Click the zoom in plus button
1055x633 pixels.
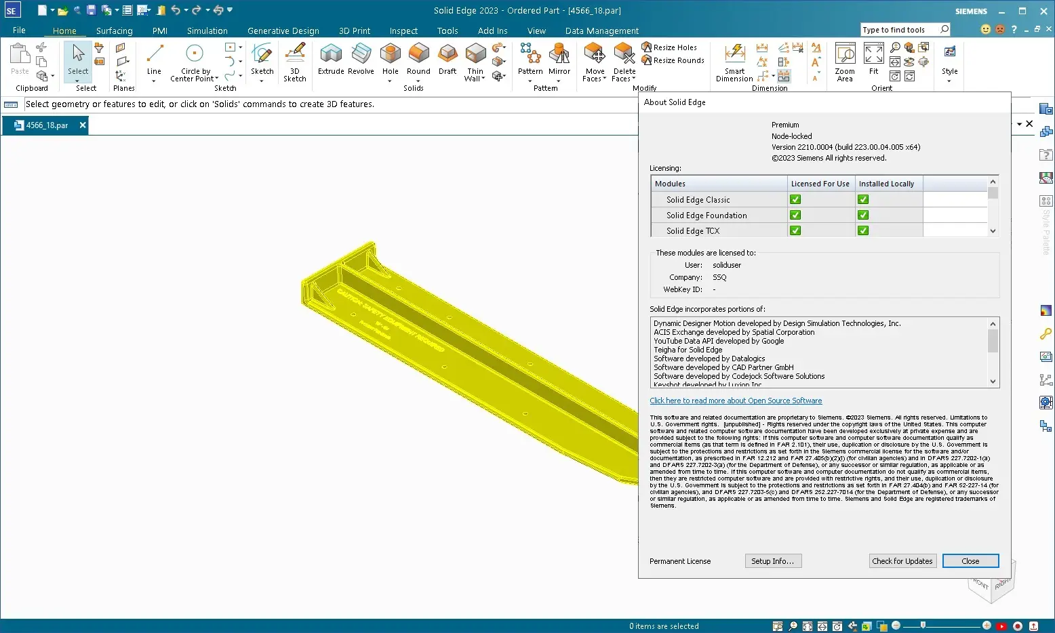coord(987,626)
